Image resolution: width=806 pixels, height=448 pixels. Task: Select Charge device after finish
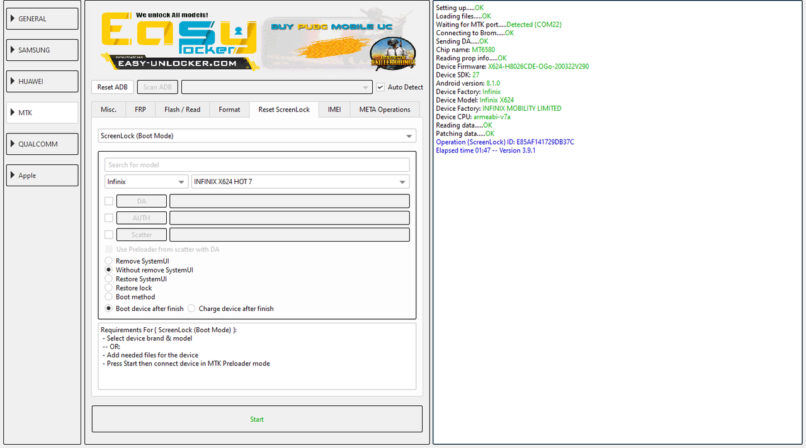click(x=192, y=309)
